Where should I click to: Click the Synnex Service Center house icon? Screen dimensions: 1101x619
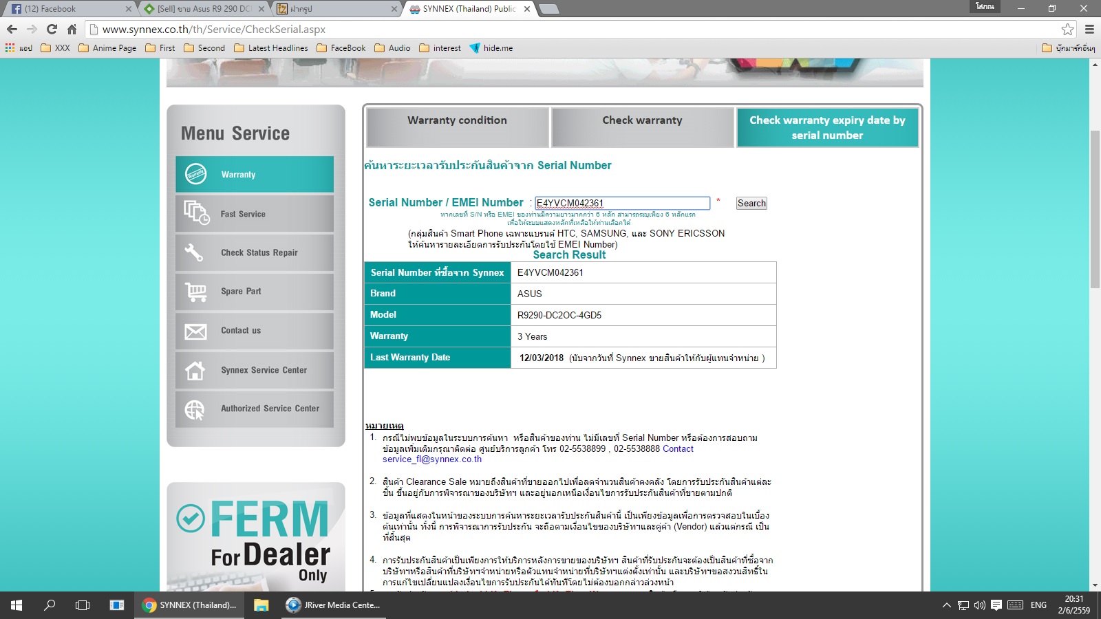tap(195, 370)
